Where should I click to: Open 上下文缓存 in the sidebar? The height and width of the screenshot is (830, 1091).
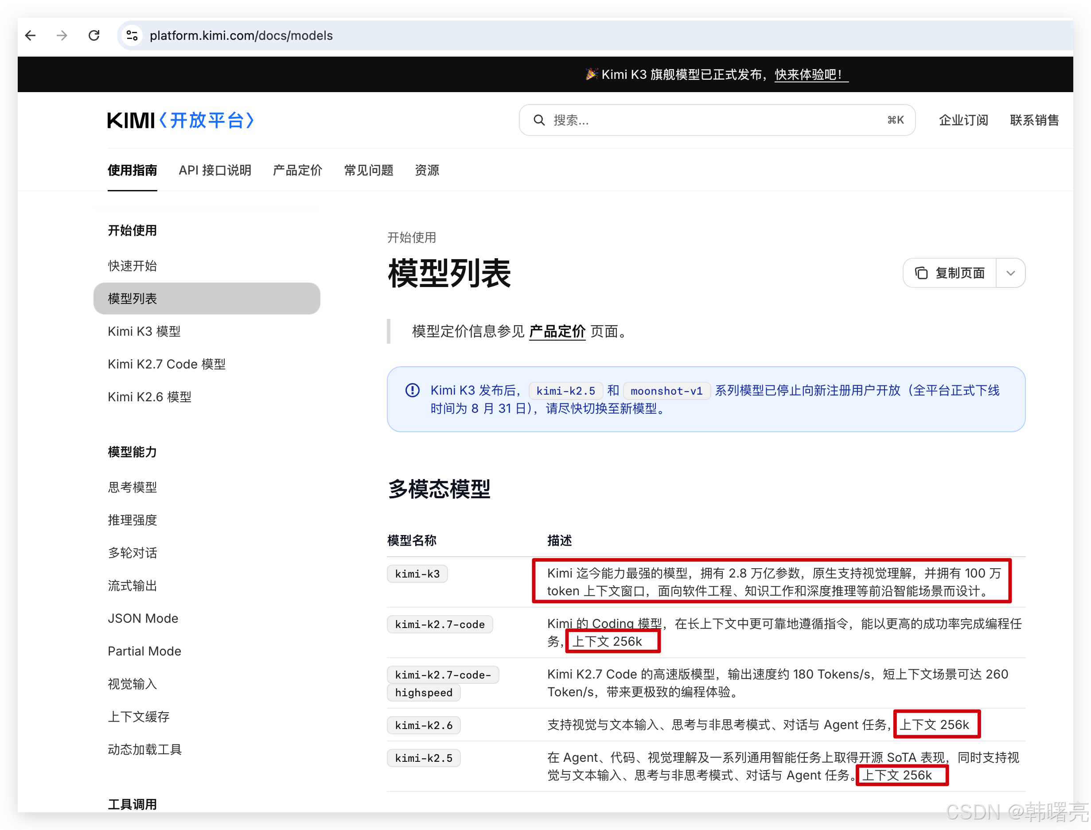[138, 717]
